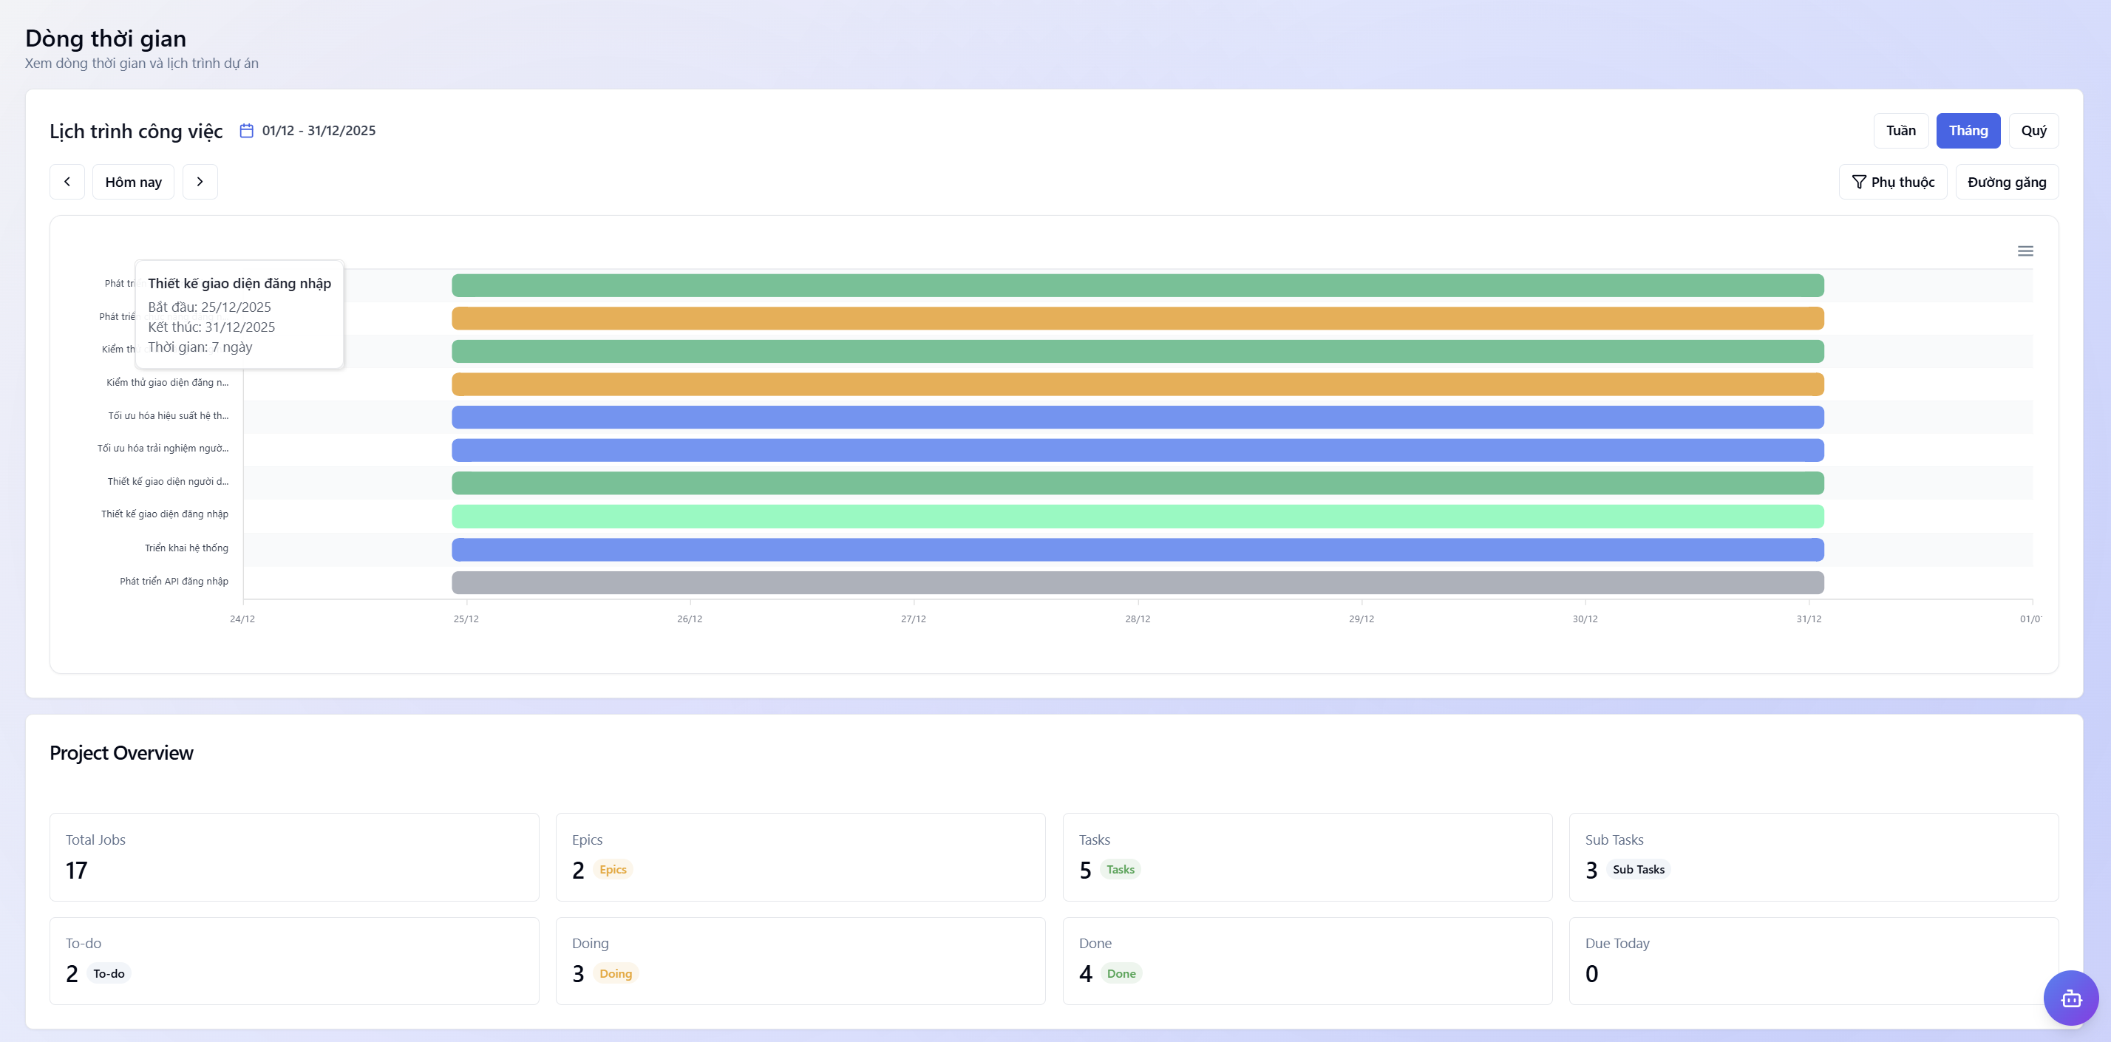
Task: Click the Project Overview heading
Action: (x=121, y=753)
